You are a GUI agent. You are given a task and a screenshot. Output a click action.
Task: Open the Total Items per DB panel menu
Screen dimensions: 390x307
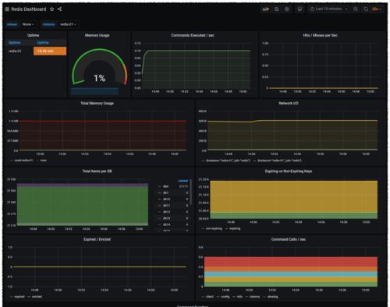(97, 171)
